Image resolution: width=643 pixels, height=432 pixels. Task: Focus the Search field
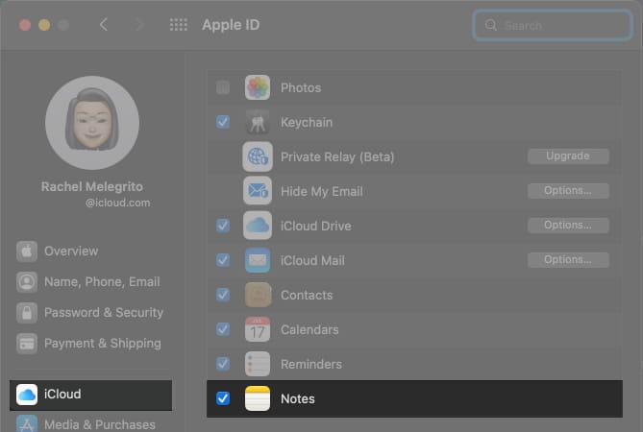(552, 25)
